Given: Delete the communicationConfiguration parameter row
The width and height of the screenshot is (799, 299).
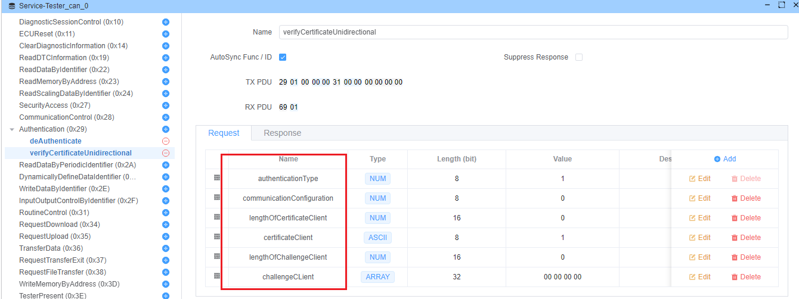Looking at the screenshot, I should (745, 198).
